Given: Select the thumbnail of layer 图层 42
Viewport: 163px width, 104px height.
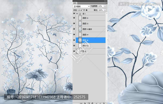Looking at the screenshot, I should click(x=78, y=51).
